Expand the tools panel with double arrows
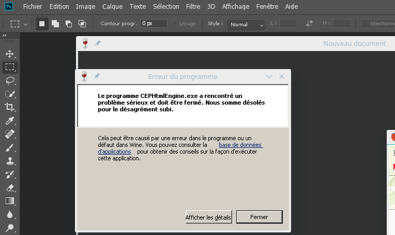 coord(4,36)
